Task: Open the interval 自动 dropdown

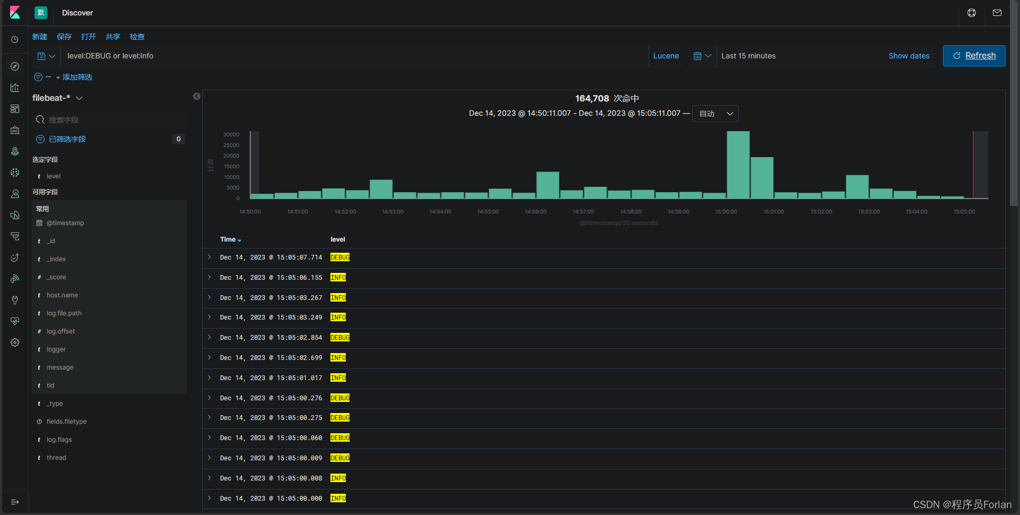Action: [x=716, y=114]
